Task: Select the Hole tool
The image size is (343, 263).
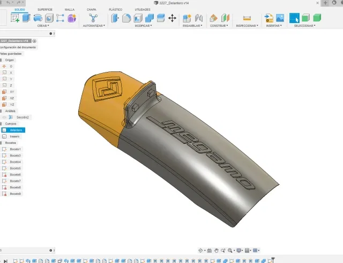Action: [49, 18]
